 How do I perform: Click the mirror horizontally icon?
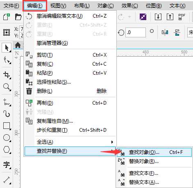point(165,32)
